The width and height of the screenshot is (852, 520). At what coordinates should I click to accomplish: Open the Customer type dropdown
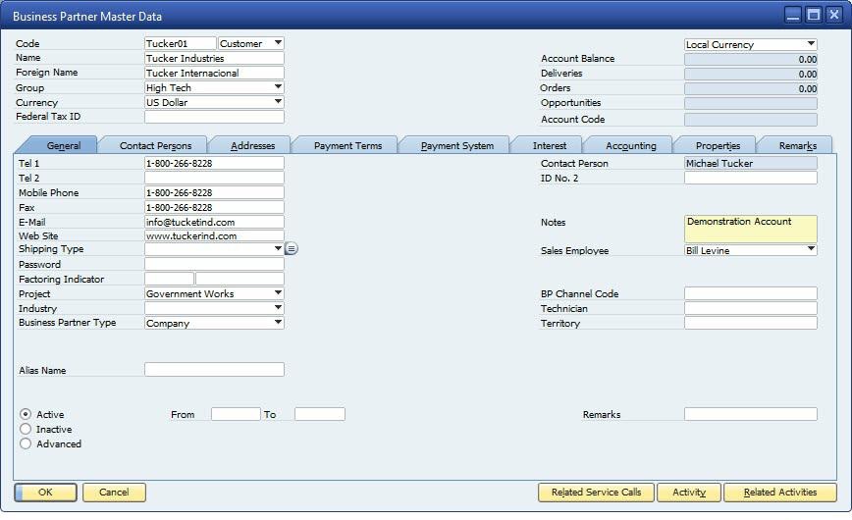(x=250, y=43)
